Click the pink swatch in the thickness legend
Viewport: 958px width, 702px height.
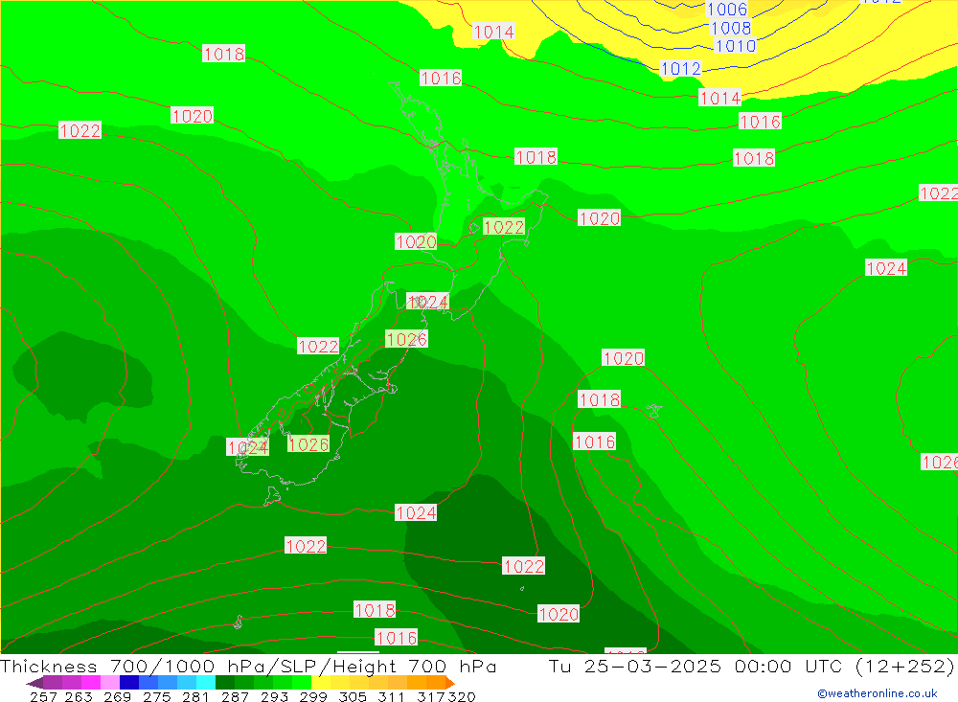tap(110, 683)
